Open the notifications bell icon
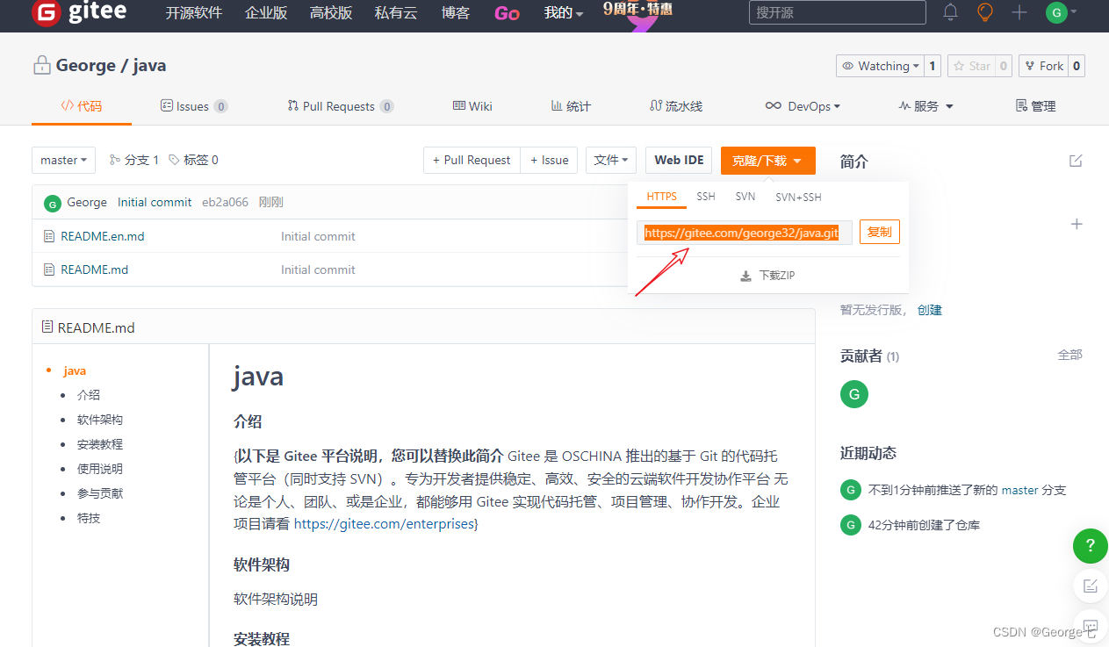Screen dimensions: 1109x647 point(949,12)
